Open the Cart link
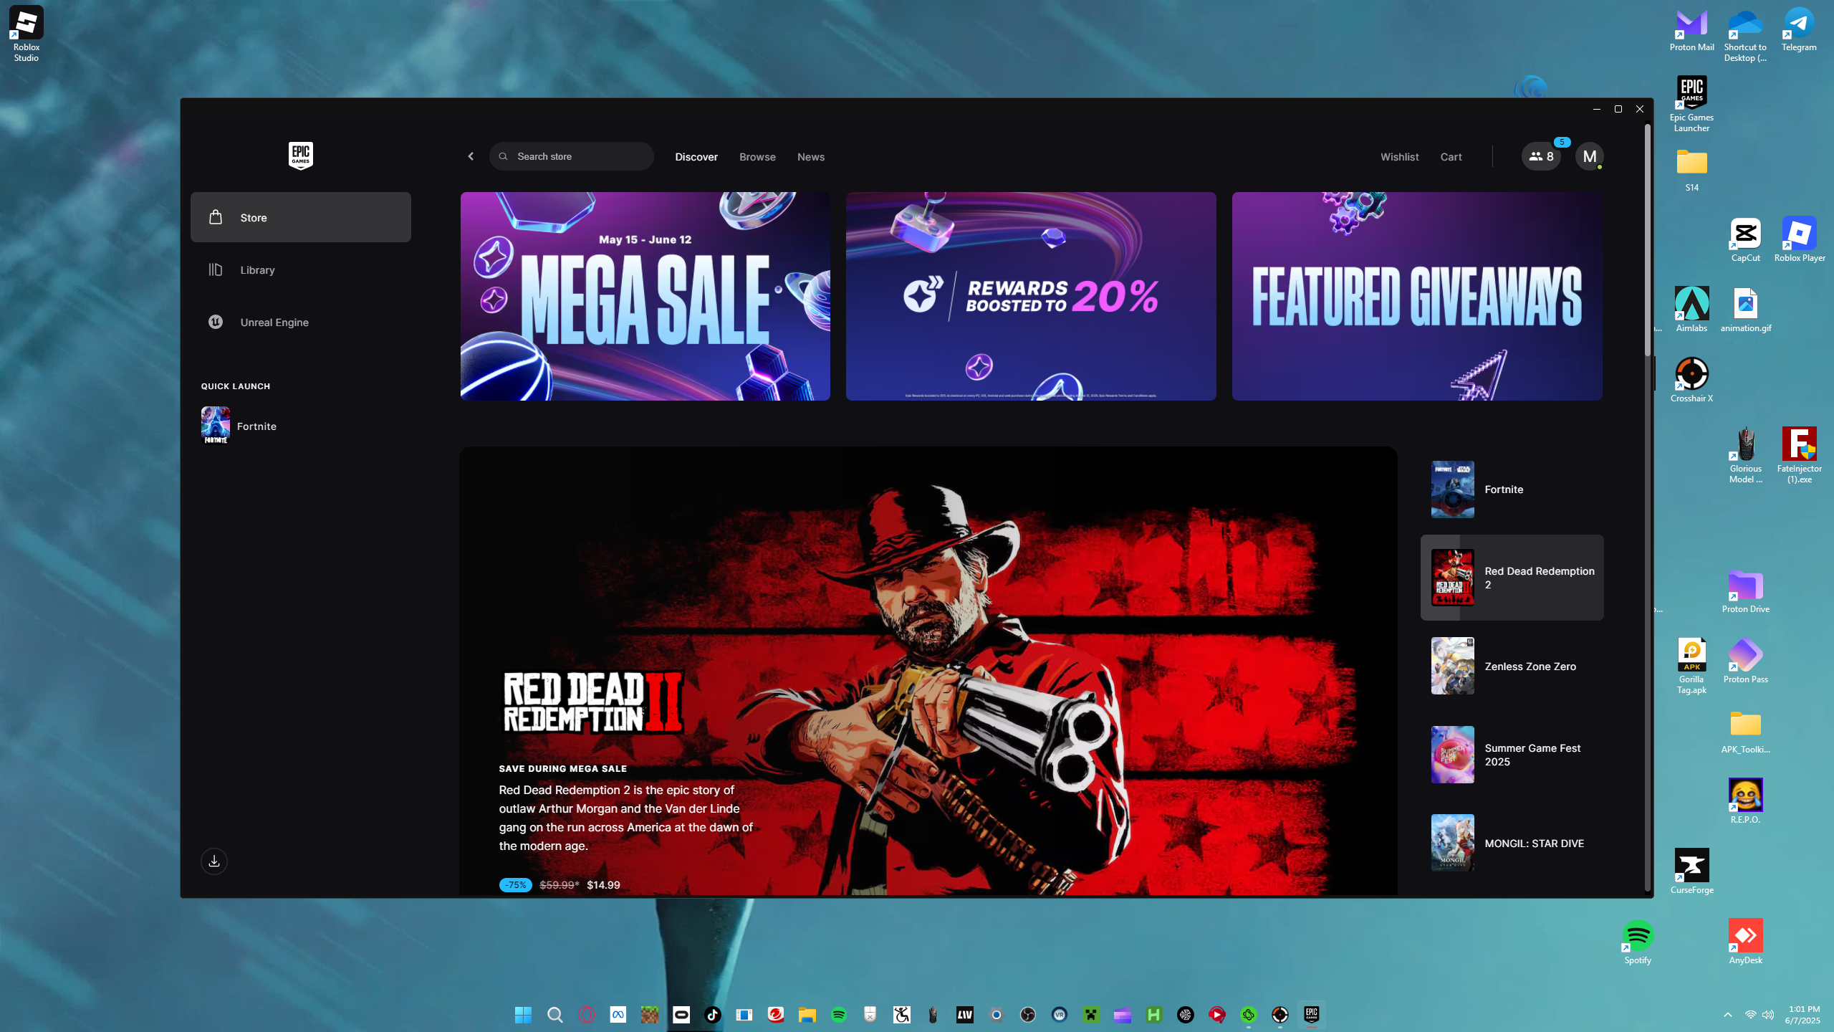Image resolution: width=1834 pixels, height=1032 pixels. [1451, 157]
